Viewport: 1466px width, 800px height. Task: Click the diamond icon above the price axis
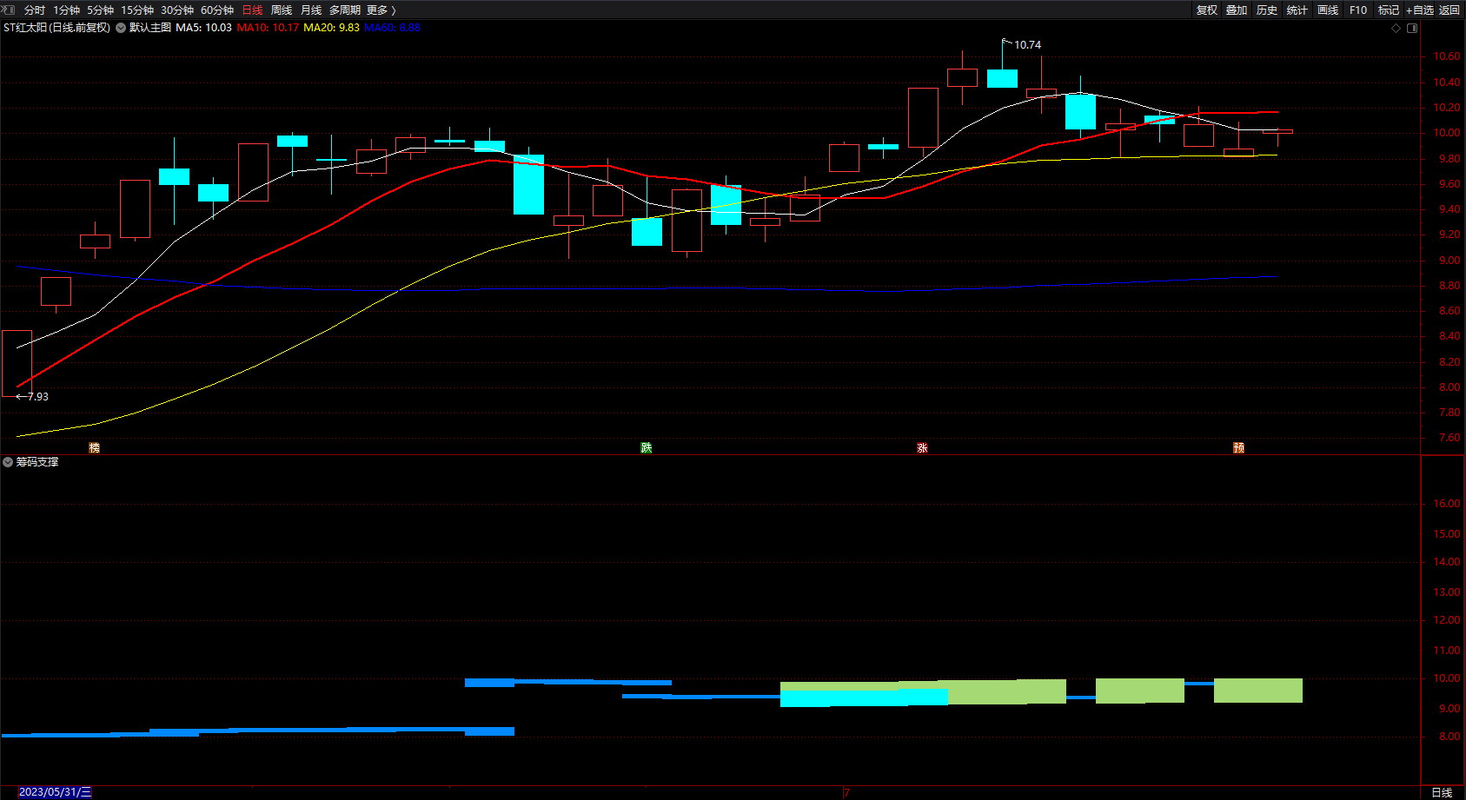pos(1396,28)
